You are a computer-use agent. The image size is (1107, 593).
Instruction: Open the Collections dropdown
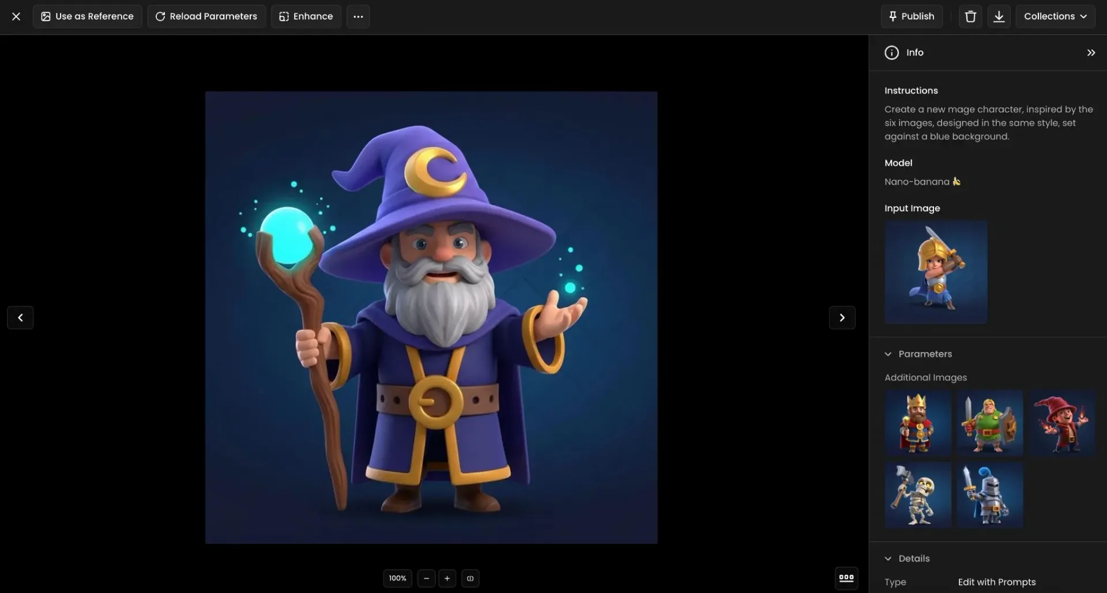pyautogui.click(x=1056, y=16)
